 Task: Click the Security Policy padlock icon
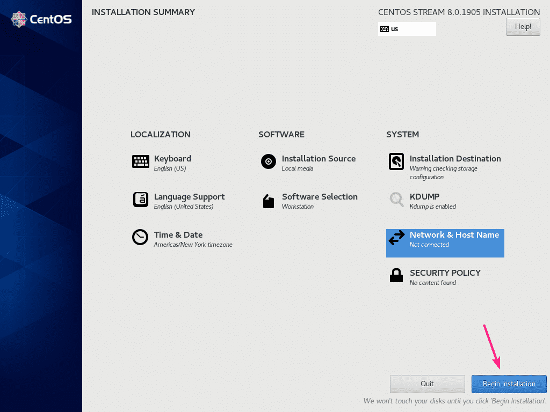[396, 276]
